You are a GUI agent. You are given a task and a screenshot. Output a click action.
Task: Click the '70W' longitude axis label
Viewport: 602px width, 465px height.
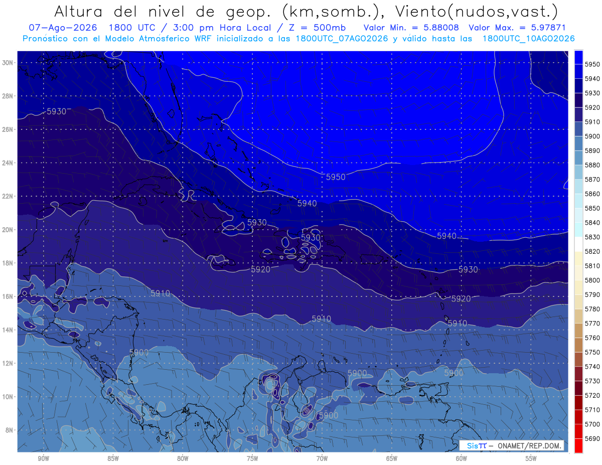coord(322,458)
